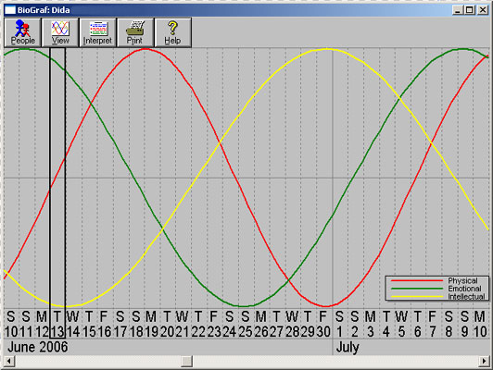The width and height of the screenshot is (493, 370).
Task: Select the day labeled 25 in June
Action: click(246, 331)
